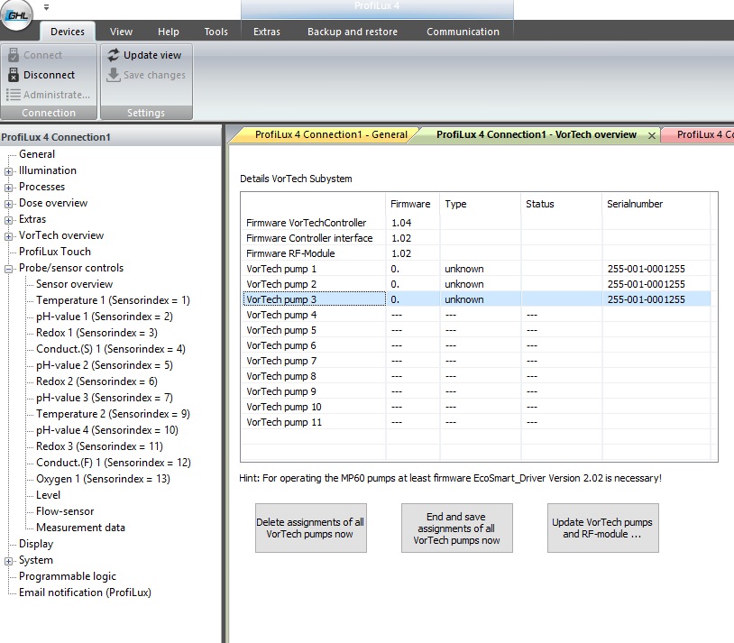Select the VorTech pump 7 row
Image resolution: width=734 pixels, height=643 pixels.
(476, 361)
